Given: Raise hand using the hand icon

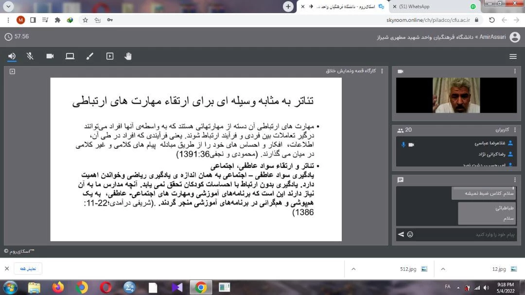Looking at the screenshot, I should point(128,56).
